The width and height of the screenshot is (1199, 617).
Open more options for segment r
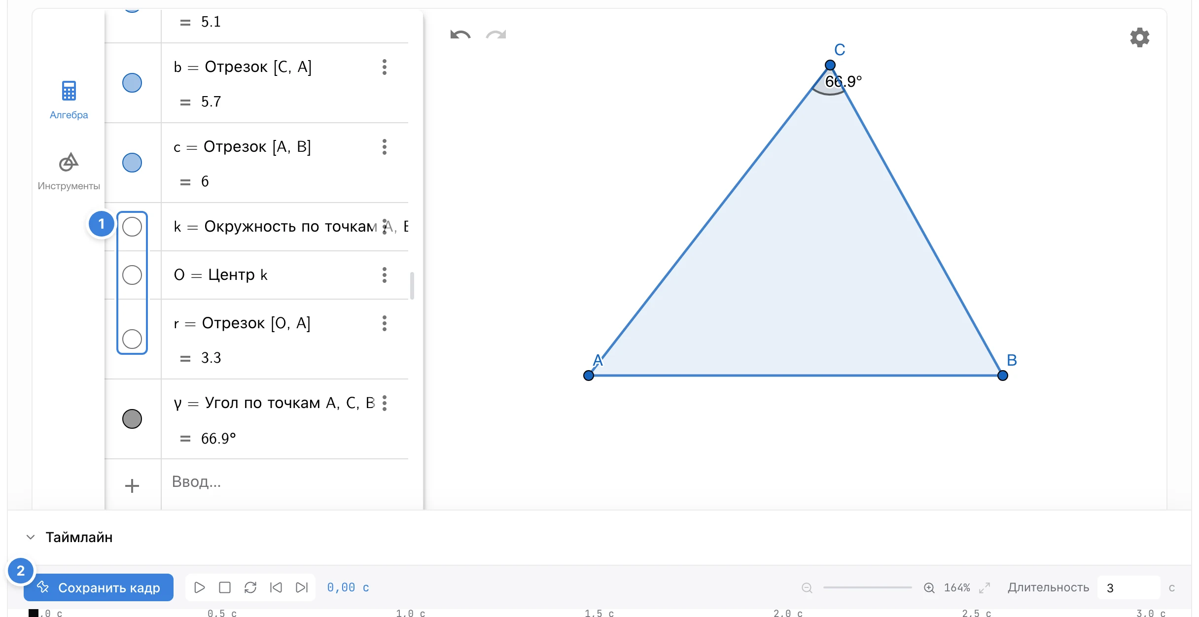point(385,323)
